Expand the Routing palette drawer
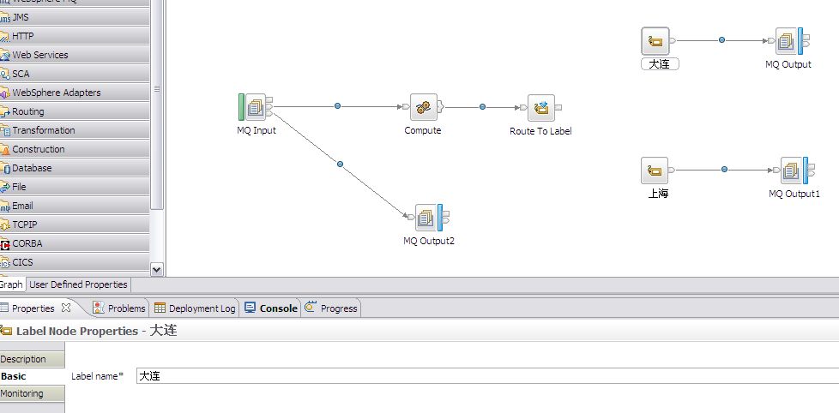This screenshot has height=413, width=839. coord(75,111)
